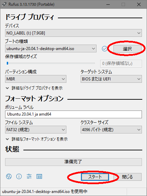Open settings sliders icon
Screen dimensions: 147x196
[x=29, y=176]
